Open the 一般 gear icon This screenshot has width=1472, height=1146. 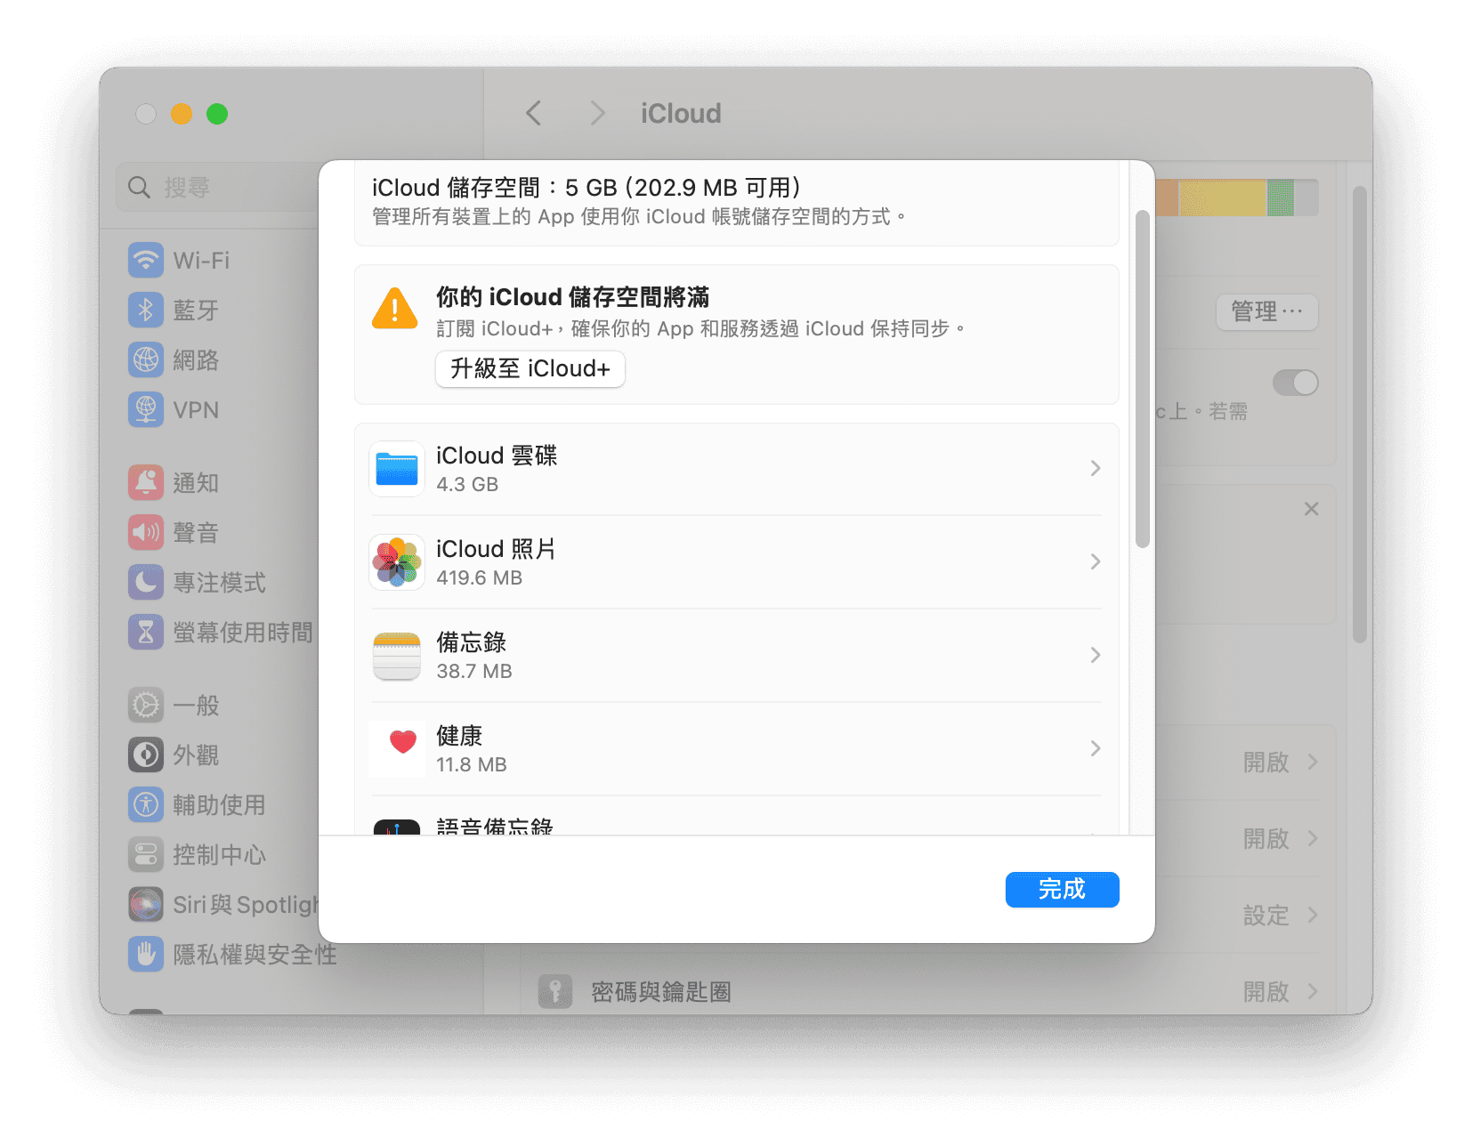click(x=146, y=705)
